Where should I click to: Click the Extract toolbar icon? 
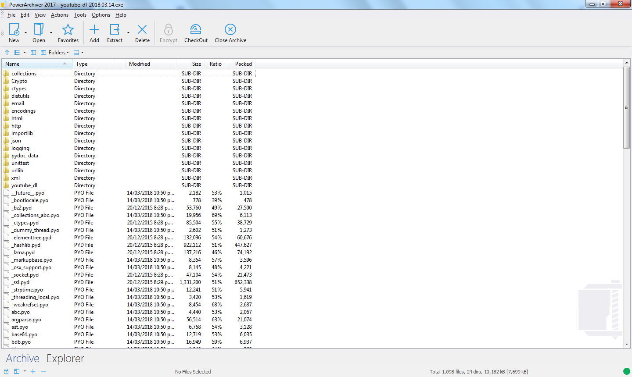click(115, 29)
